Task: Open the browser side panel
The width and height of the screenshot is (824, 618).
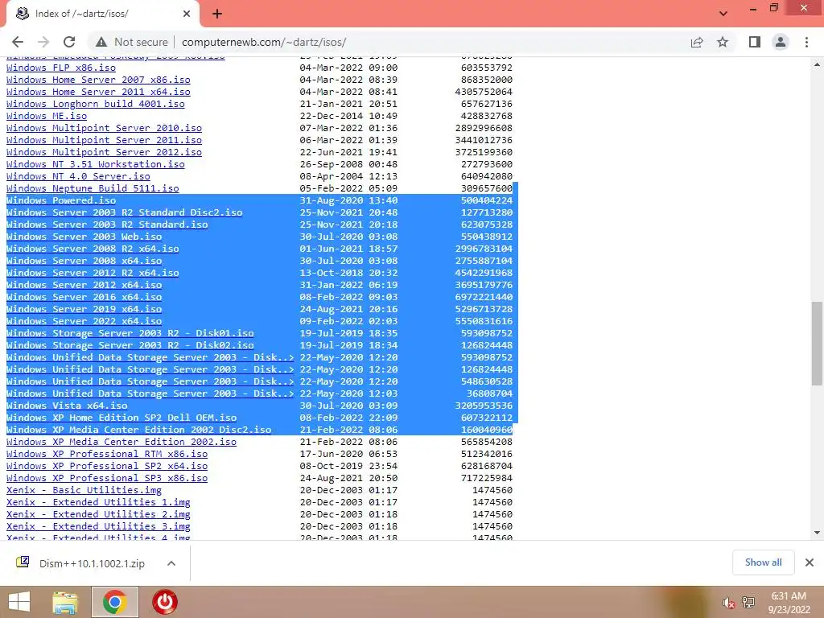Action: tap(755, 42)
